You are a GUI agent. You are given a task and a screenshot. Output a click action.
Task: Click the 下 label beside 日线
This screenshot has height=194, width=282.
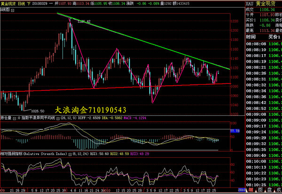pos(29,4)
